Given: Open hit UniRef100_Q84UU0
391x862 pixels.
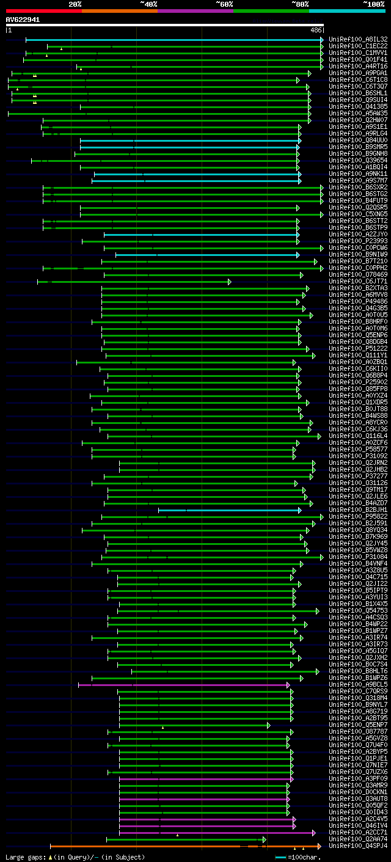Looking at the screenshot, I should [x=358, y=141].
